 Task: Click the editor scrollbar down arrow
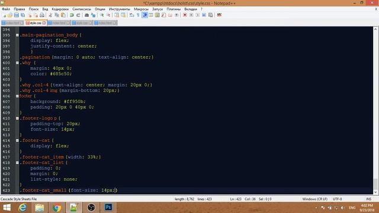(375, 192)
